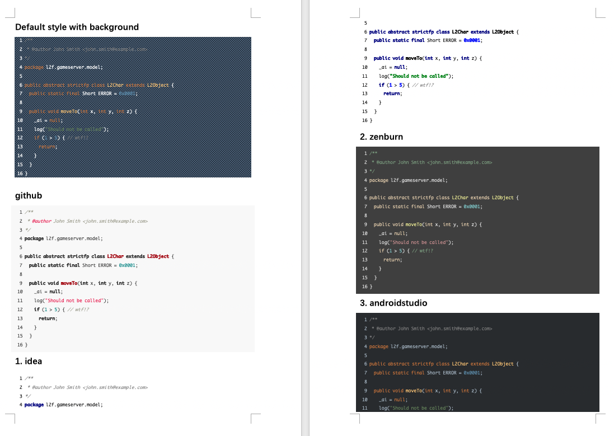Click the package line in github code block
Screen dimensions: 614x436
tap(63, 238)
